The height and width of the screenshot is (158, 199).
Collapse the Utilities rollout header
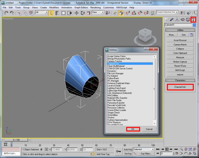[x=180, y=30]
